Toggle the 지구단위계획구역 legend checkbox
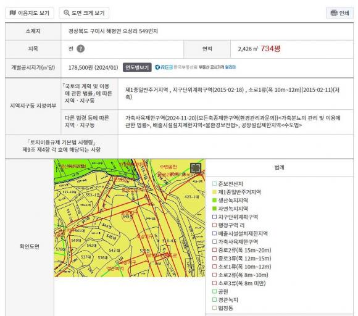 click(x=214, y=217)
